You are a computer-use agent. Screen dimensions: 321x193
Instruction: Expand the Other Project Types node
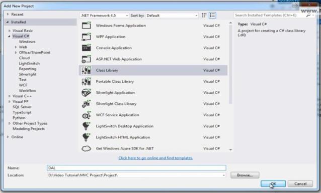point(10,123)
